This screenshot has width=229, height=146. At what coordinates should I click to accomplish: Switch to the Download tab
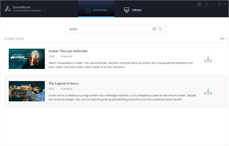(96, 10)
